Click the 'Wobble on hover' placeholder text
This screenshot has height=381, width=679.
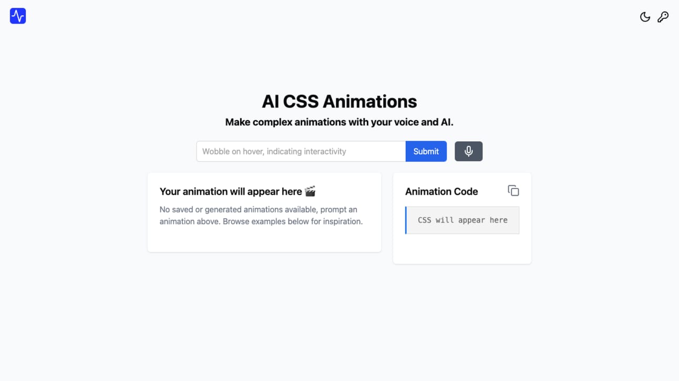(x=274, y=151)
